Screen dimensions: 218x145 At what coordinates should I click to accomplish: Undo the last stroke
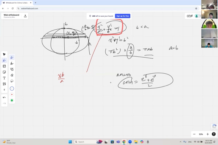(4, 97)
